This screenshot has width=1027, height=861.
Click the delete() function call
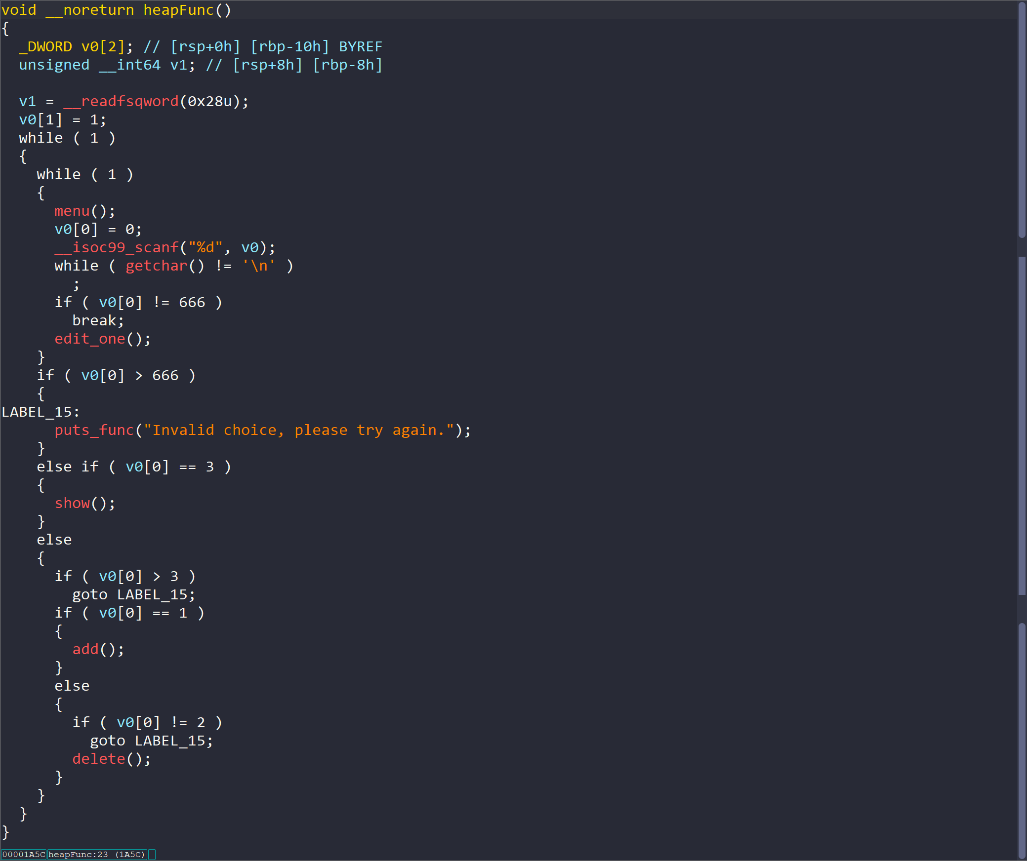(x=99, y=759)
